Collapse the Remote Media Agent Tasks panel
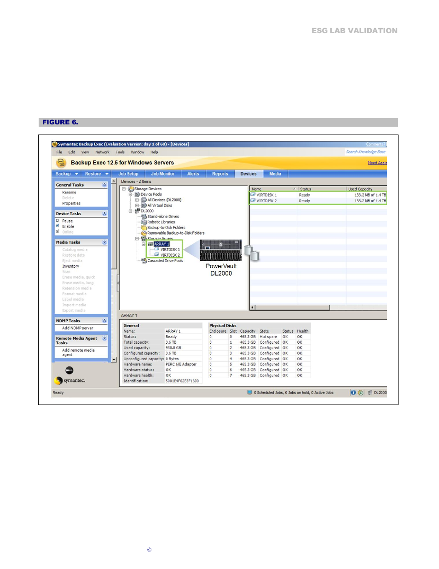 pyautogui.click(x=104, y=338)
